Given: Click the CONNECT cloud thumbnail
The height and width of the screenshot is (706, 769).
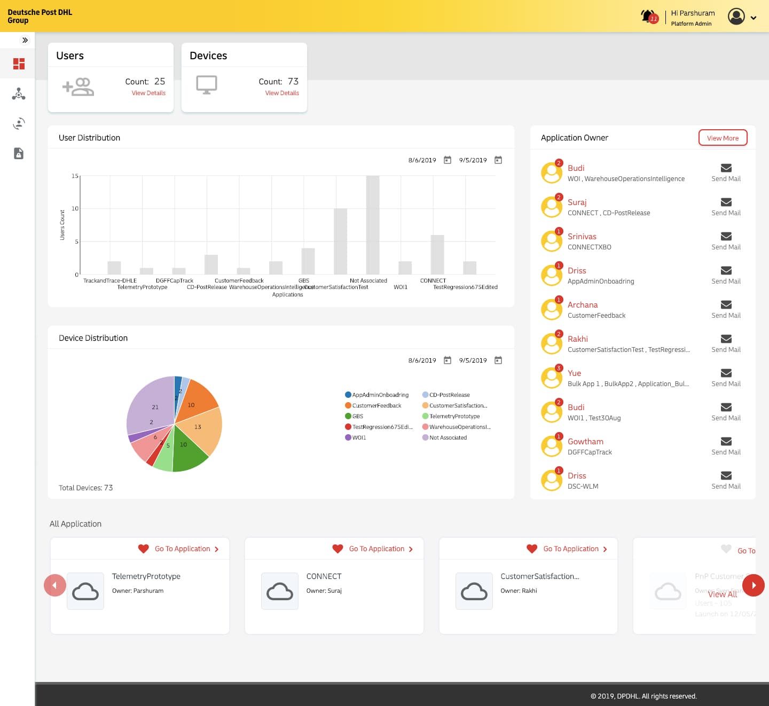Looking at the screenshot, I should (280, 591).
